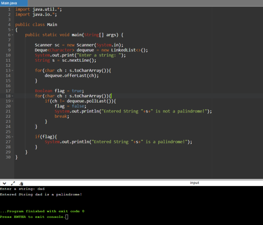The width and height of the screenshot is (263, 225).
Task: Collapse the console with chevron icon
Action: tap(5, 183)
